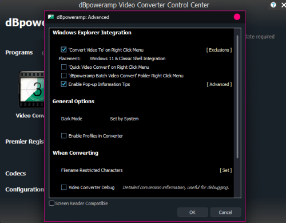Viewport: 286px width, 223px height.
Task: Open the [Exclusions] link
Action: [x=219, y=50]
